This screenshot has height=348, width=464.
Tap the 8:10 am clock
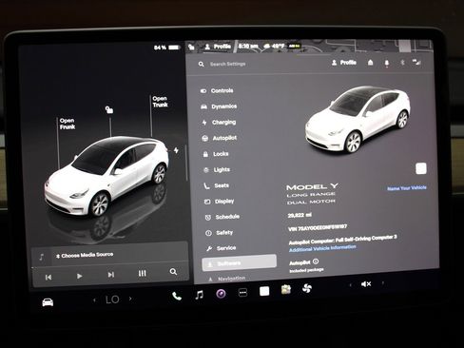pyautogui.click(x=248, y=47)
